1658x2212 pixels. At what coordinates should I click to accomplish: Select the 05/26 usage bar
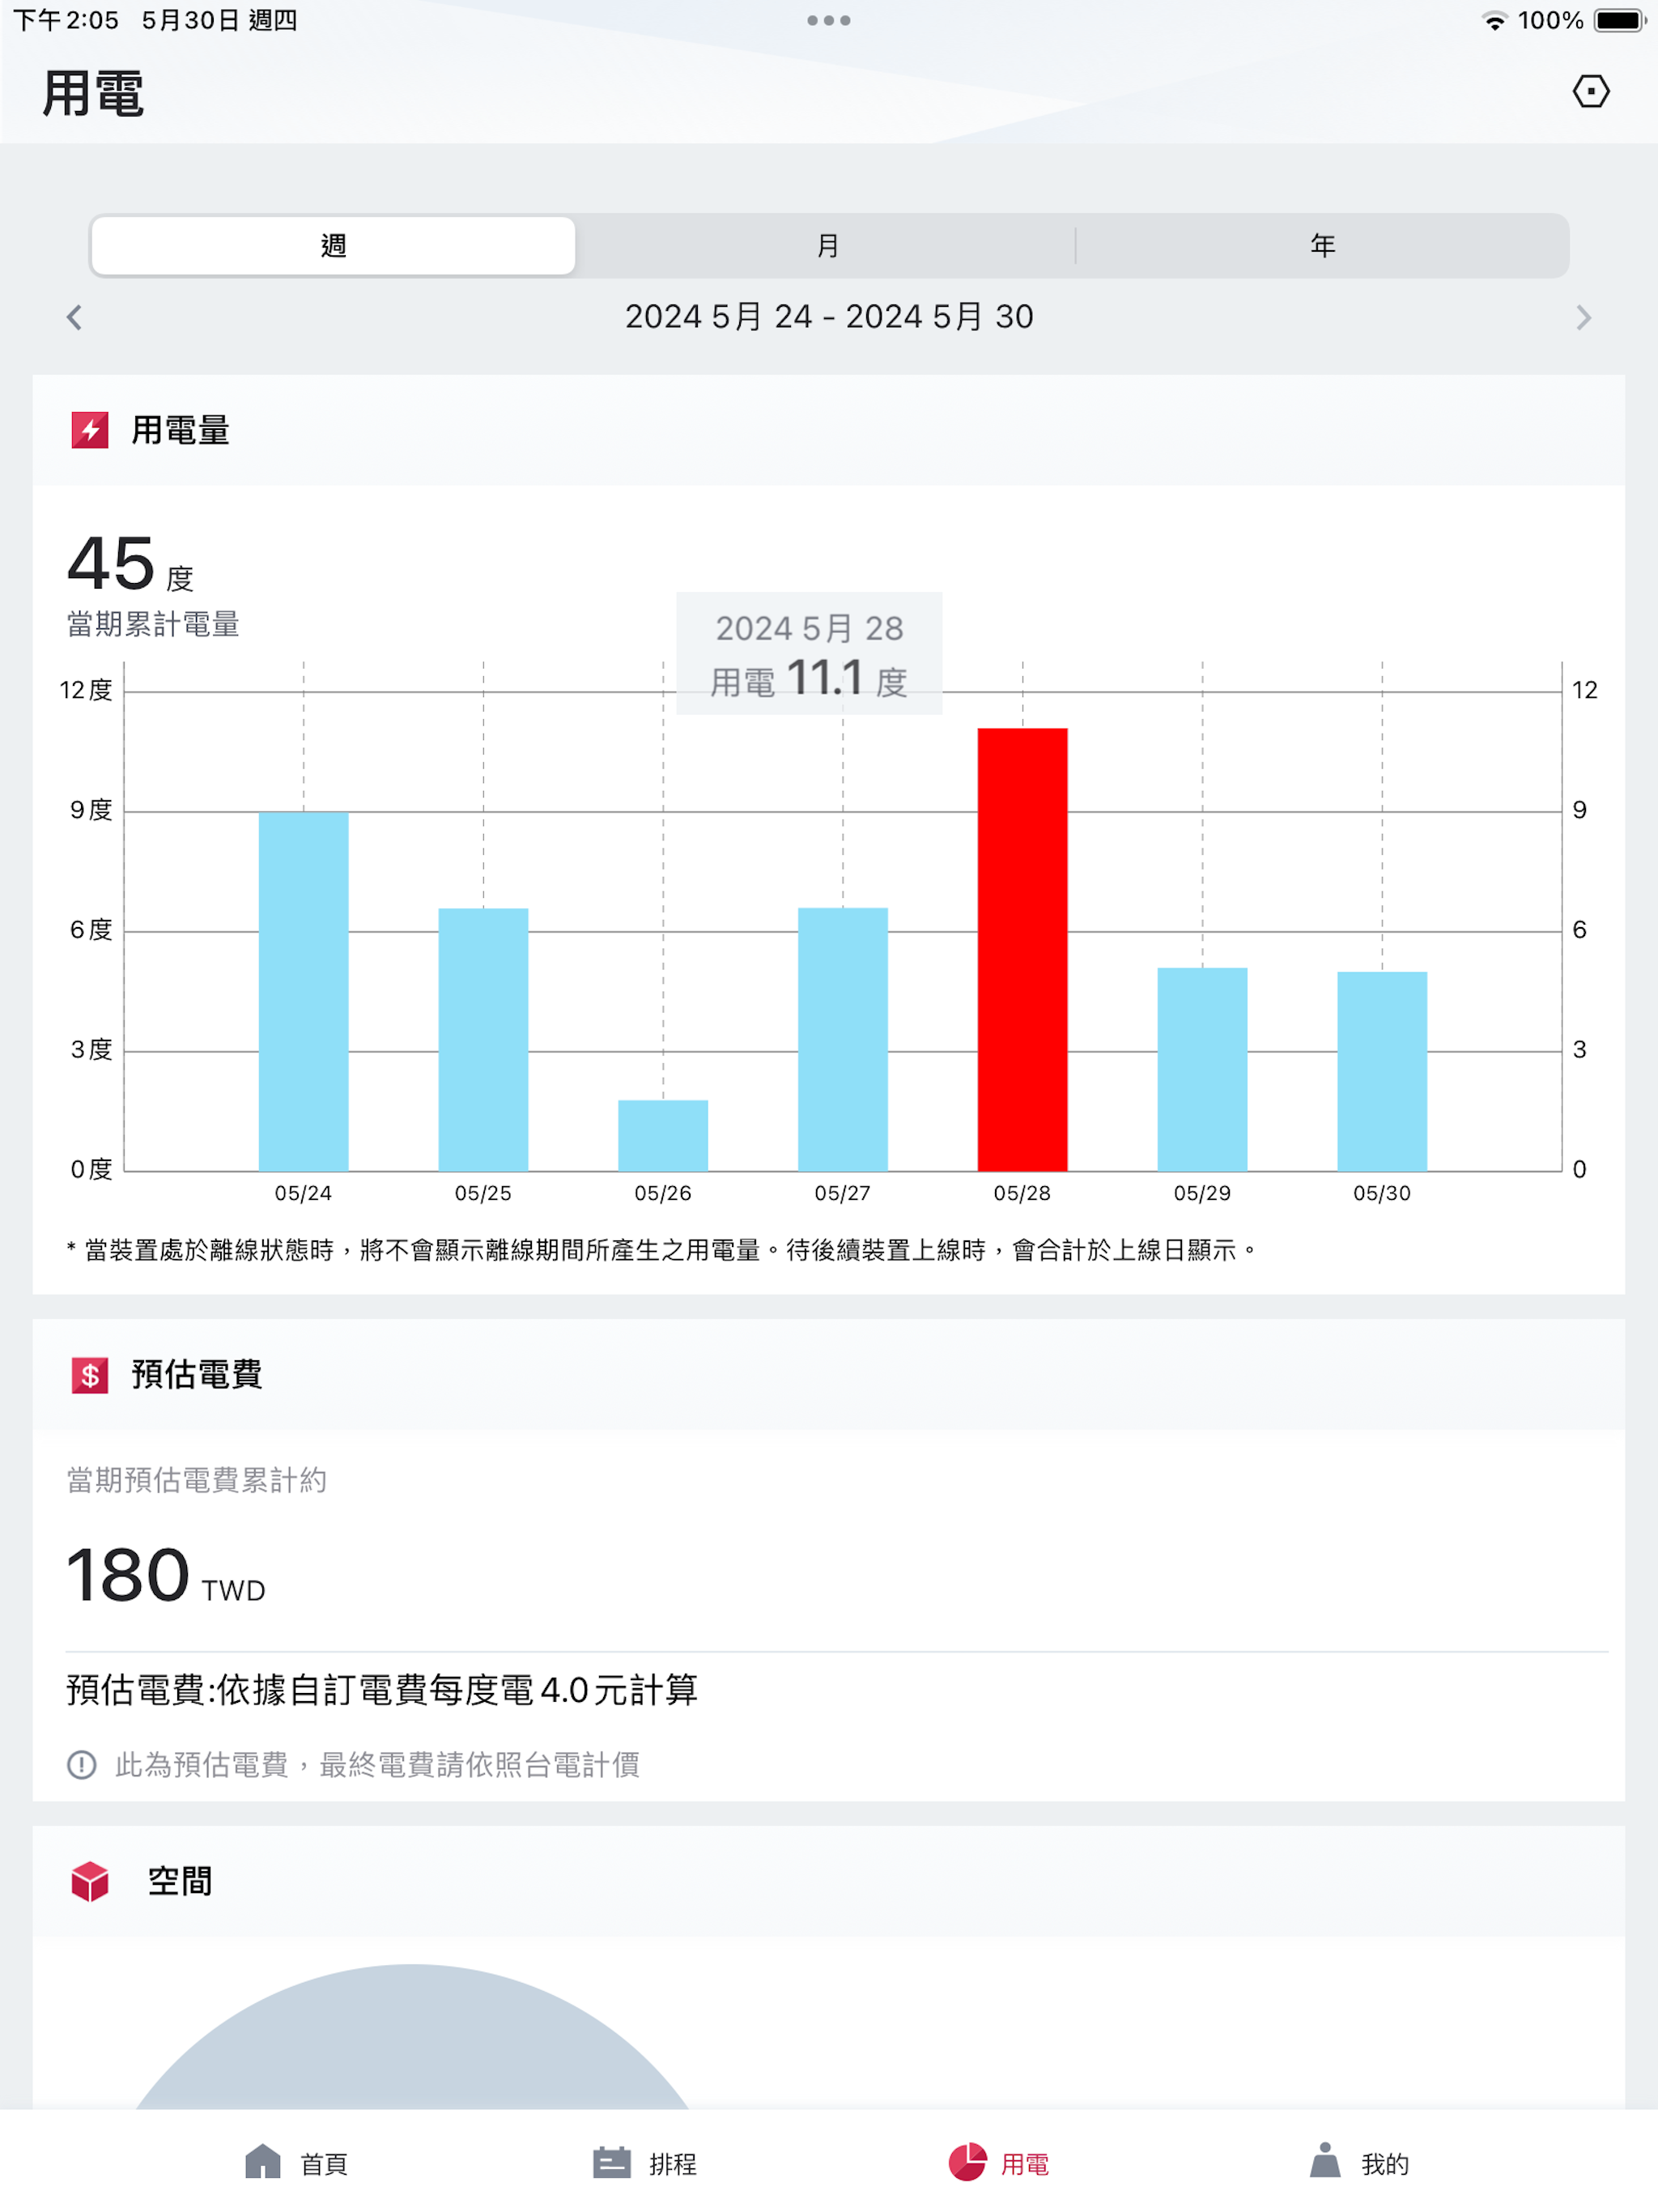pos(663,1135)
